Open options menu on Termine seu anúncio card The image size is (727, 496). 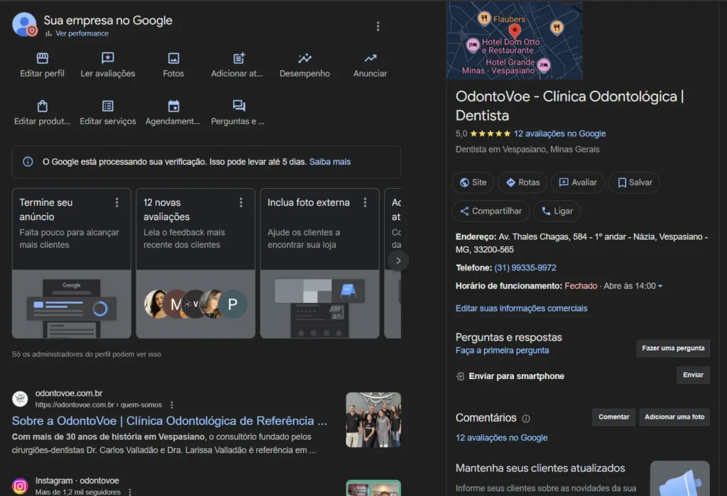click(117, 202)
